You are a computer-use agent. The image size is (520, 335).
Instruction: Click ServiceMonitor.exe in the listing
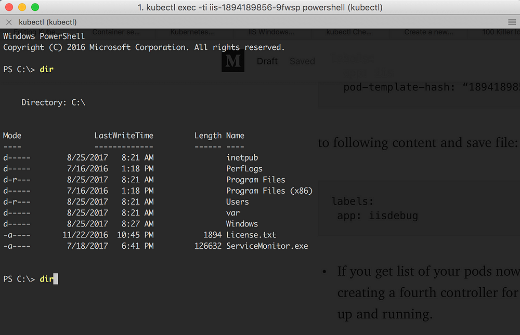267,246
